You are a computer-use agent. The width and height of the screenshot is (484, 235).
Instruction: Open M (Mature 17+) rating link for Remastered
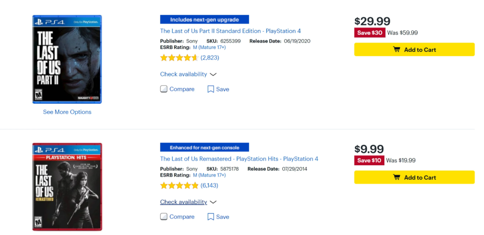(209, 175)
